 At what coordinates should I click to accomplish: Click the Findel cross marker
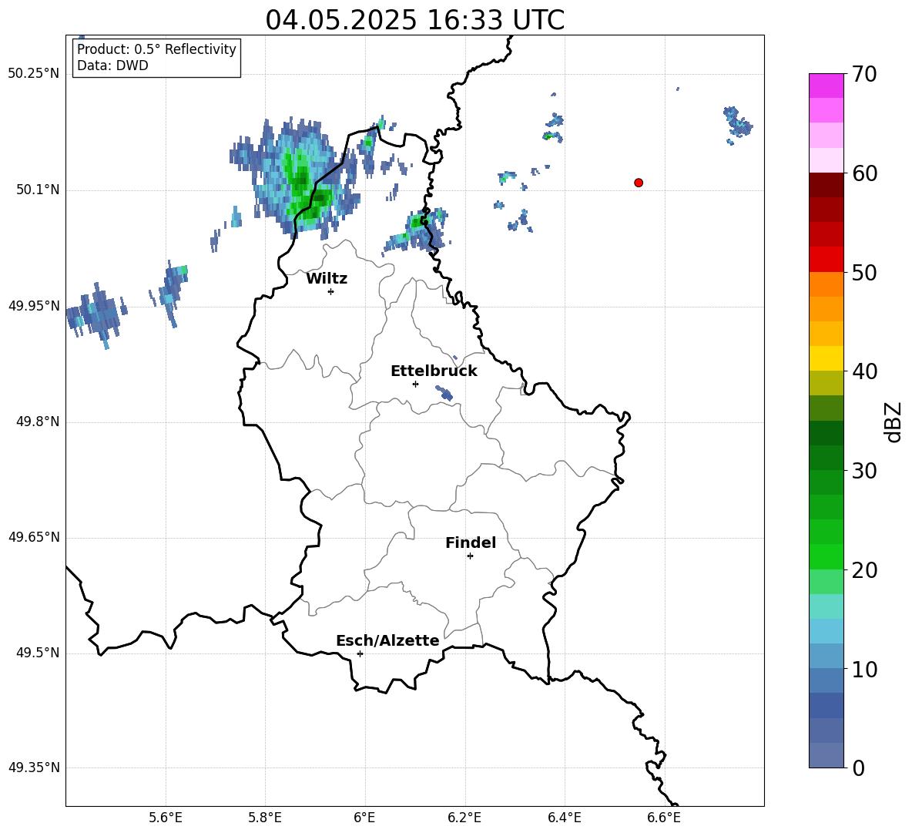click(x=470, y=556)
